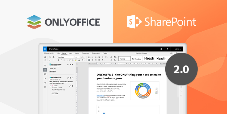Open the SharePoint help question mark

click(x=167, y=49)
